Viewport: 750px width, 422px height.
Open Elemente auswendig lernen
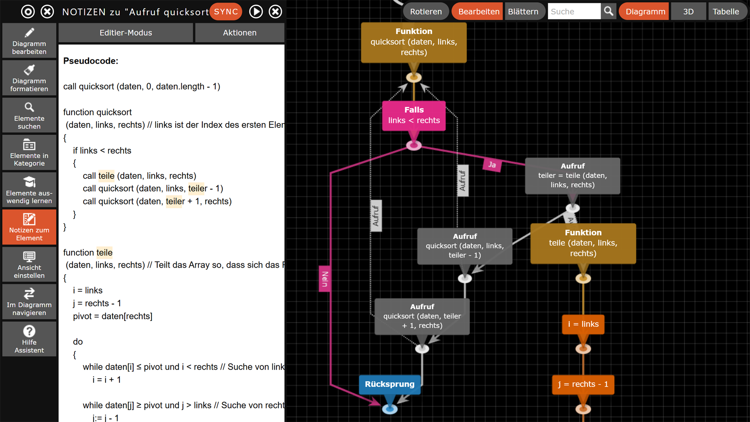pyautogui.click(x=29, y=190)
